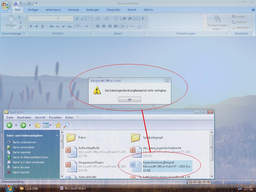Toggle bold (F) formatting
The width and height of the screenshot is (256, 192).
(31, 26)
